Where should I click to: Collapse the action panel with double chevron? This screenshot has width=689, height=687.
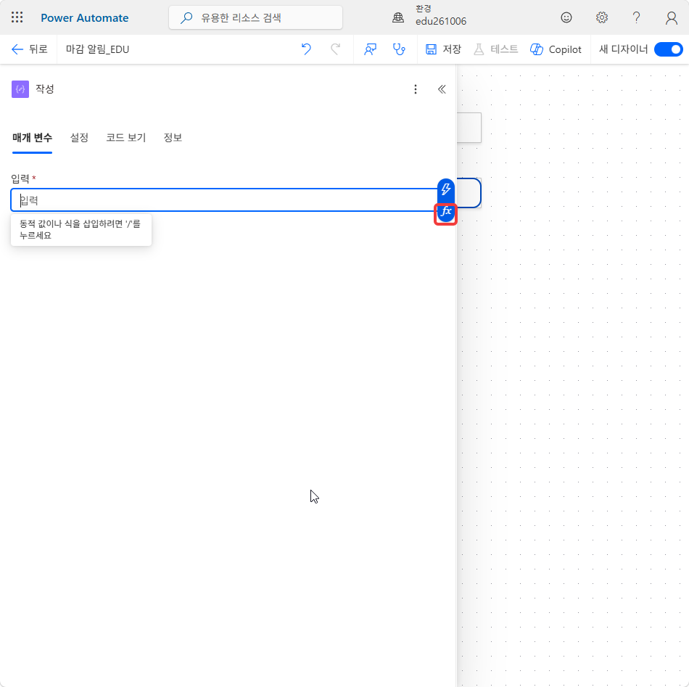point(442,89)
